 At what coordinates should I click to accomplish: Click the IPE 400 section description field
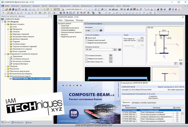99,50
